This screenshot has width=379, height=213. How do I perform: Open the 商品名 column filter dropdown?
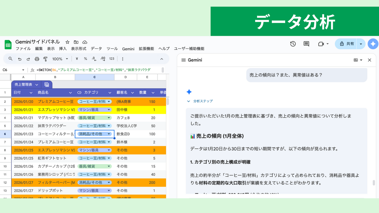click(x=70, y=93)
